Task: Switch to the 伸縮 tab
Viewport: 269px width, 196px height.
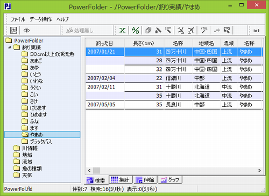Action: pyautogui.click(x=145, y=179)
